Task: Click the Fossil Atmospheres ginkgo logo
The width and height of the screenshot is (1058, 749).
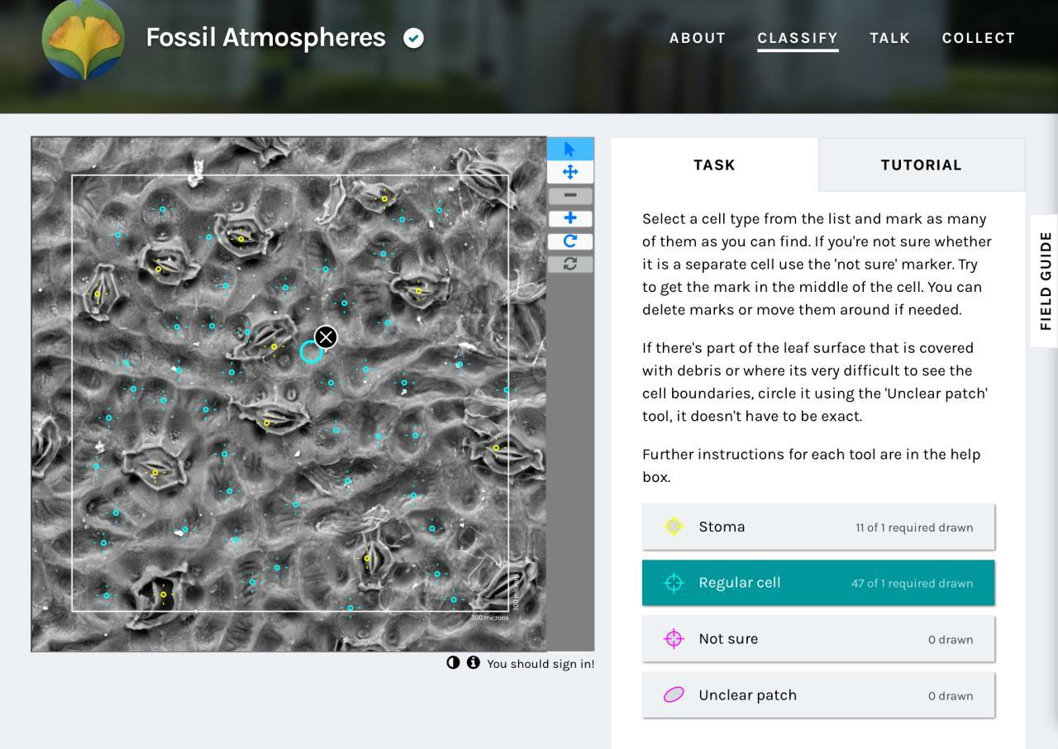Action: point(83,38)
